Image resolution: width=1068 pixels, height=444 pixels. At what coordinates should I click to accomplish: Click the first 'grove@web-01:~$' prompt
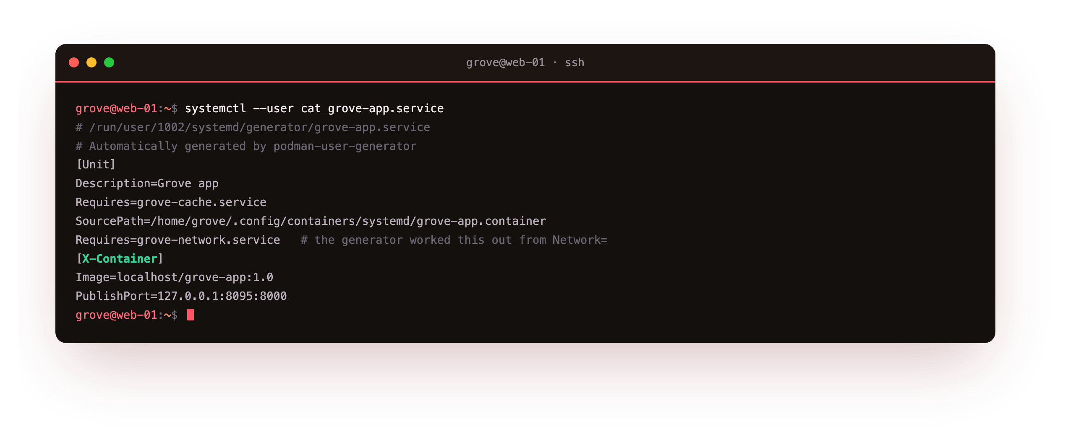tap(127, 108)
